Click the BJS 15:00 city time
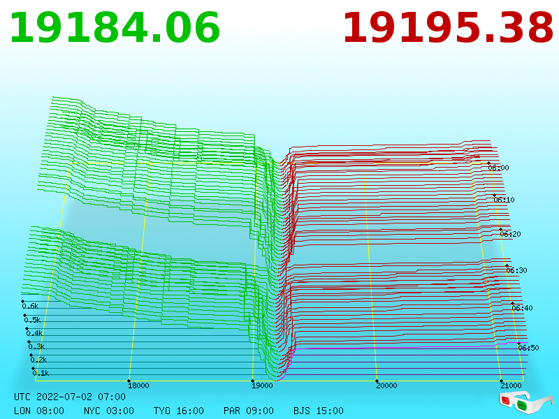The height and width of the screenshot is (419, 559). click(x=319, y=411)
